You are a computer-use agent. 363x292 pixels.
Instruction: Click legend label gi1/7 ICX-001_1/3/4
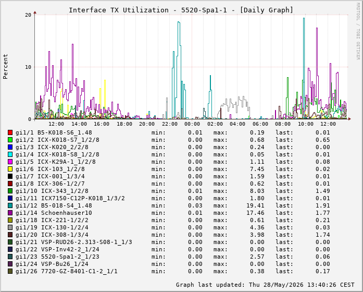point(50,176)
